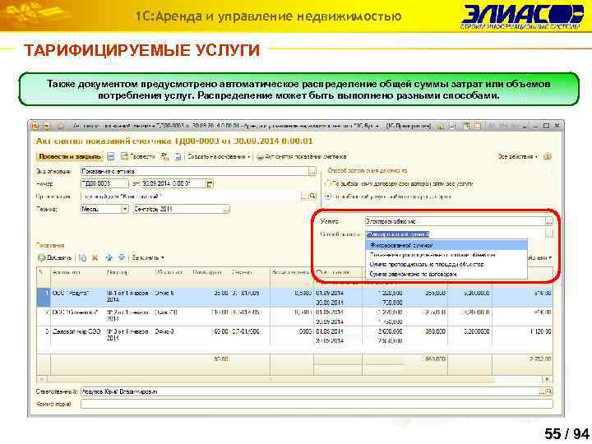Click the document number field ТД00-0003

104,184
